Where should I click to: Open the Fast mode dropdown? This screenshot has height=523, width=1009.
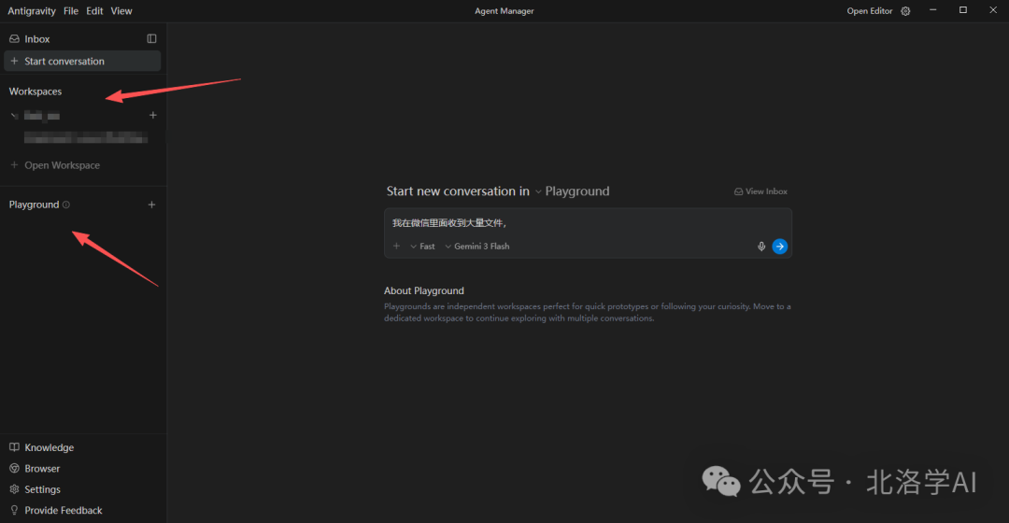pyautogui.click(x=422, y=247)
